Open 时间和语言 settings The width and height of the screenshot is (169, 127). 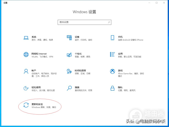[80, 71]
